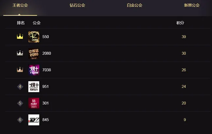The image size is (212, 134).
Task: Open the 2080 guild logo thumbnail
Action: [34, 53]
